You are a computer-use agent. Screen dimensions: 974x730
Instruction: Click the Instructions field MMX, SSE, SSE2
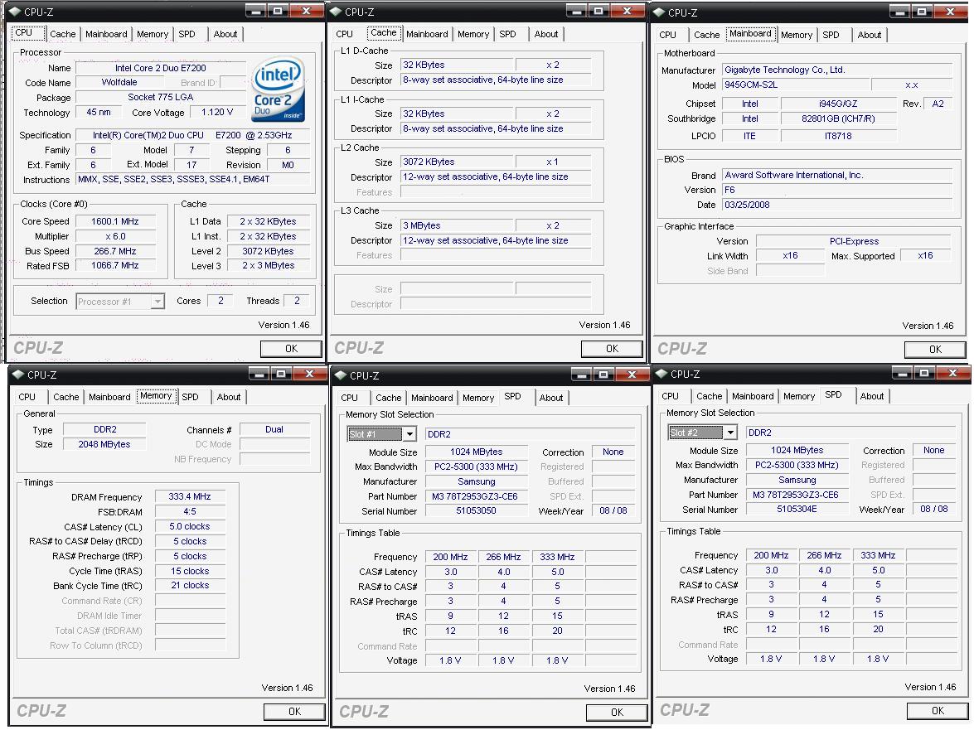192,180
